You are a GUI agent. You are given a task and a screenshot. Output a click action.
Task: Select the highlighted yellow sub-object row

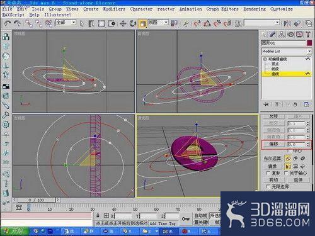pyautogui.click(x=287, y=74)
